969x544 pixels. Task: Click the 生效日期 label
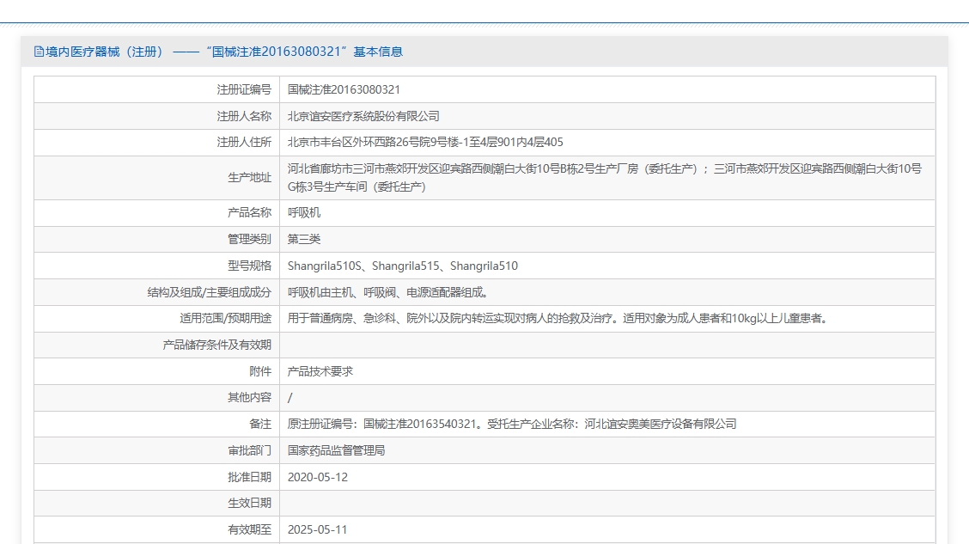(x=250, y=504)
